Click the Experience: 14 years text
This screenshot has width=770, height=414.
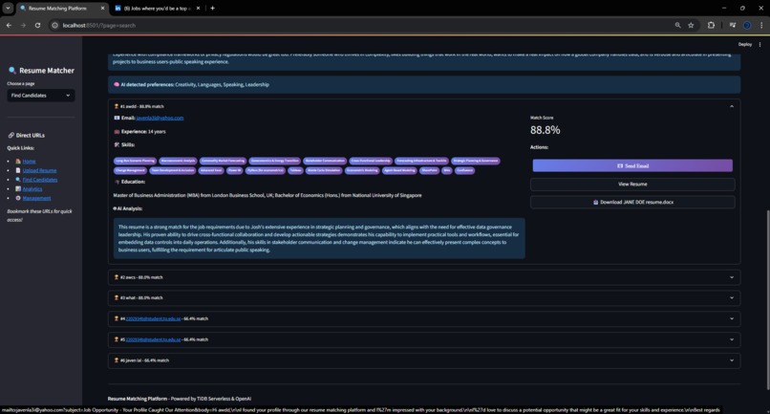143,132
